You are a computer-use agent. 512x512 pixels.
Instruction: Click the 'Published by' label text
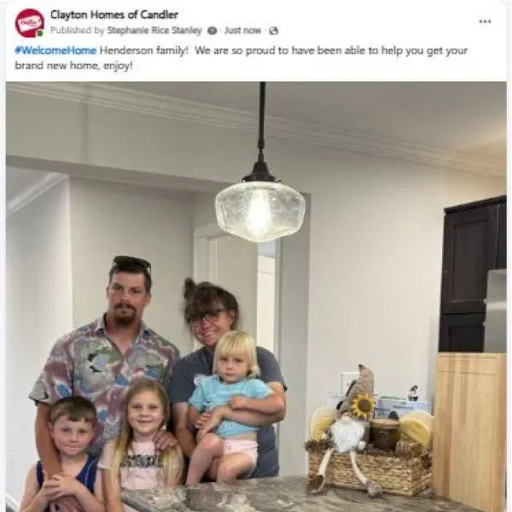click(77, 31)
